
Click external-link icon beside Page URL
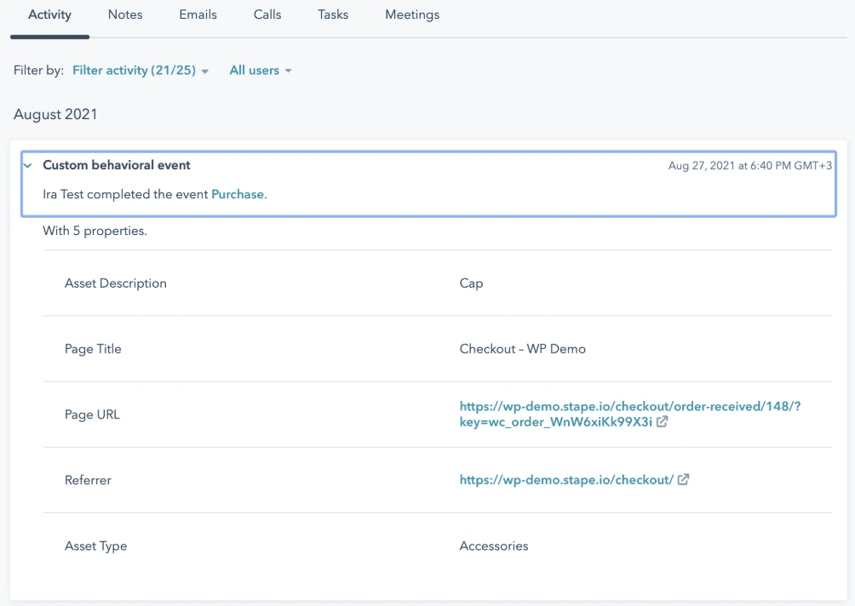point(662,422)
